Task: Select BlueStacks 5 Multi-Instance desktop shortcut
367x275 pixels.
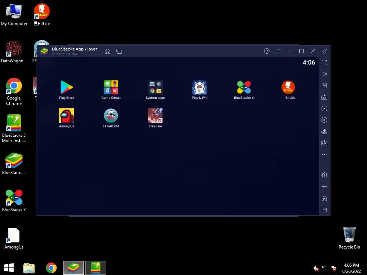Action: pos(14,129)
